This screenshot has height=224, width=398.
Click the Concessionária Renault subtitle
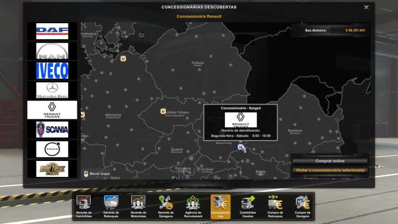[199, 16]
